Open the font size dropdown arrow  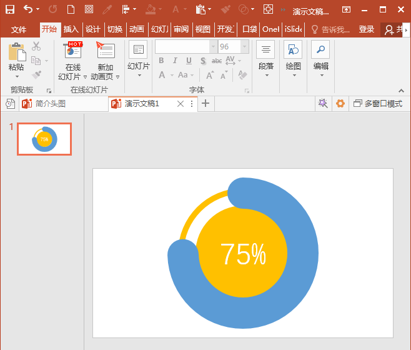tap(245, 47)
